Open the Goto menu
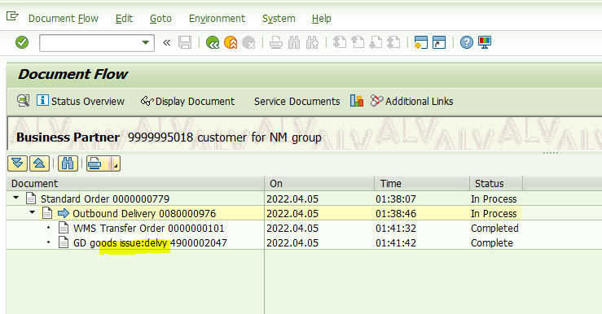Viewport: 602px width, 314px height. pyautogui.click(x=160, y=19)
